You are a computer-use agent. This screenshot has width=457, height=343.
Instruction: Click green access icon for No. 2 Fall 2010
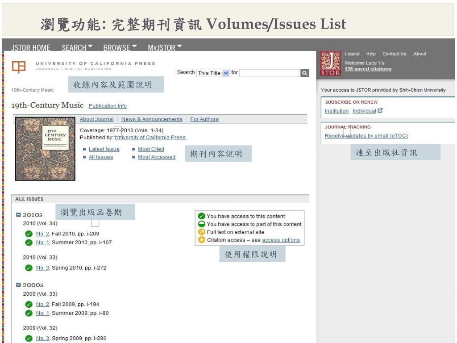[29, 234]
